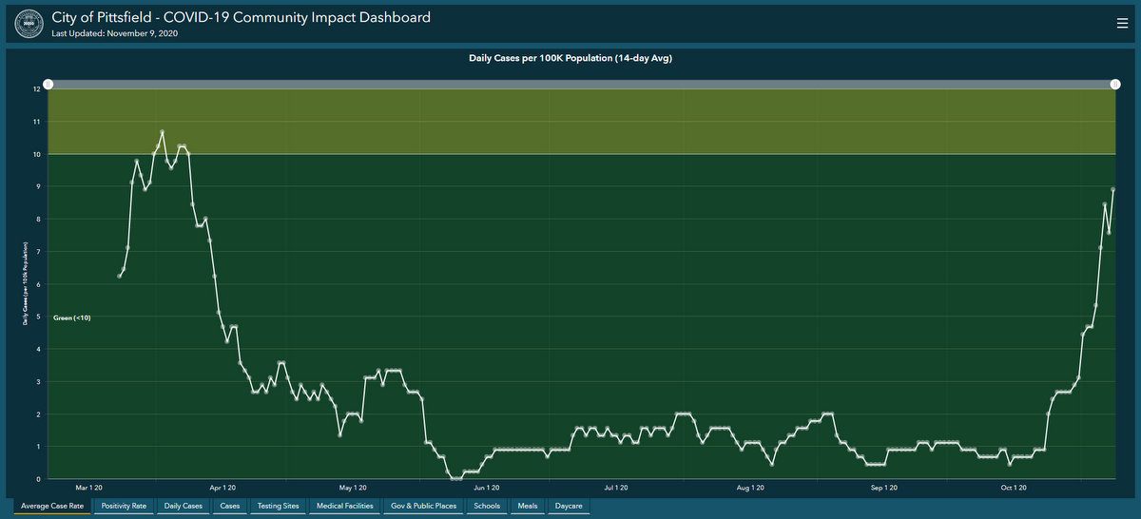This screenshot has width=1141, height=519.
Task: Go to the Medical Facilities tab
Action: tap(344, 507)
